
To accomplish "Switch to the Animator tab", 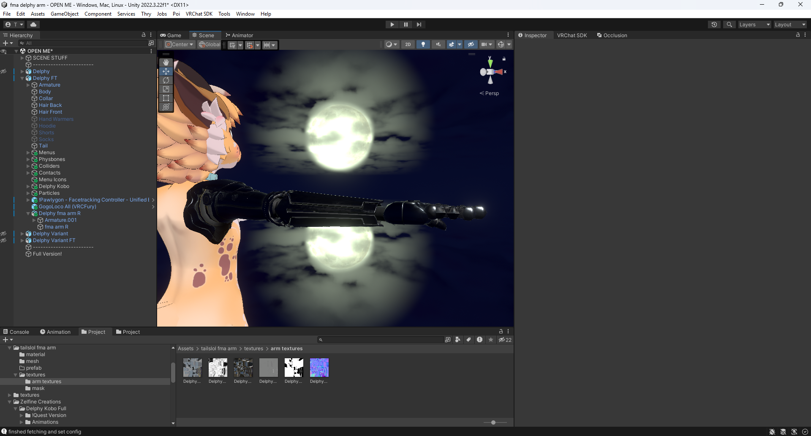I will (239, 35).
